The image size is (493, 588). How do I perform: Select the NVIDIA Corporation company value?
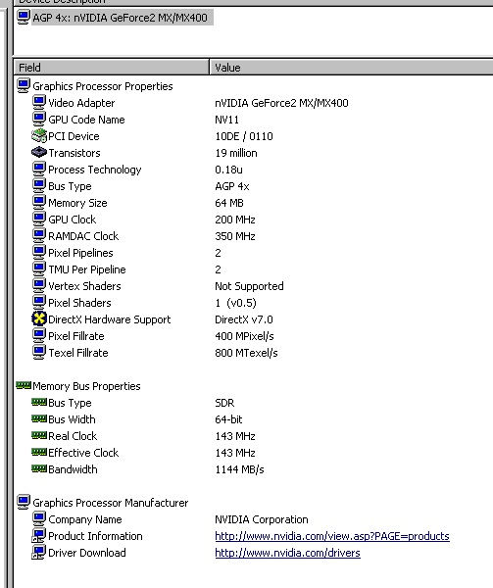tap(262, 519)
